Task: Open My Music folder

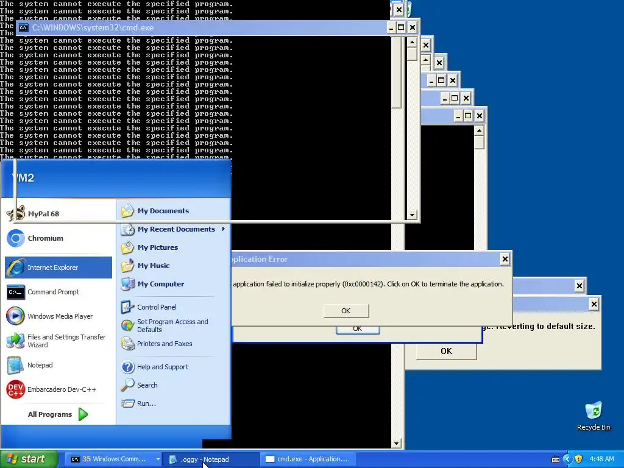Action: 174,266
